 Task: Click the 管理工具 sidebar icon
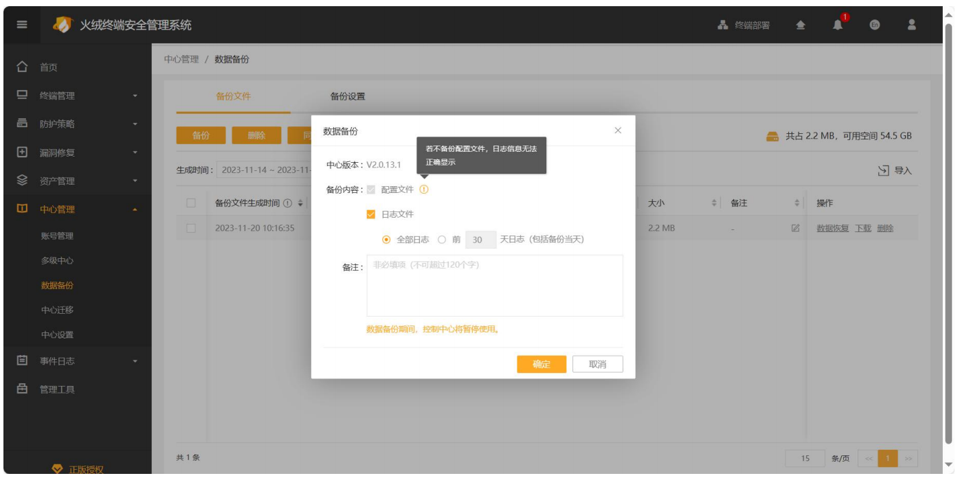pos(22,389)
